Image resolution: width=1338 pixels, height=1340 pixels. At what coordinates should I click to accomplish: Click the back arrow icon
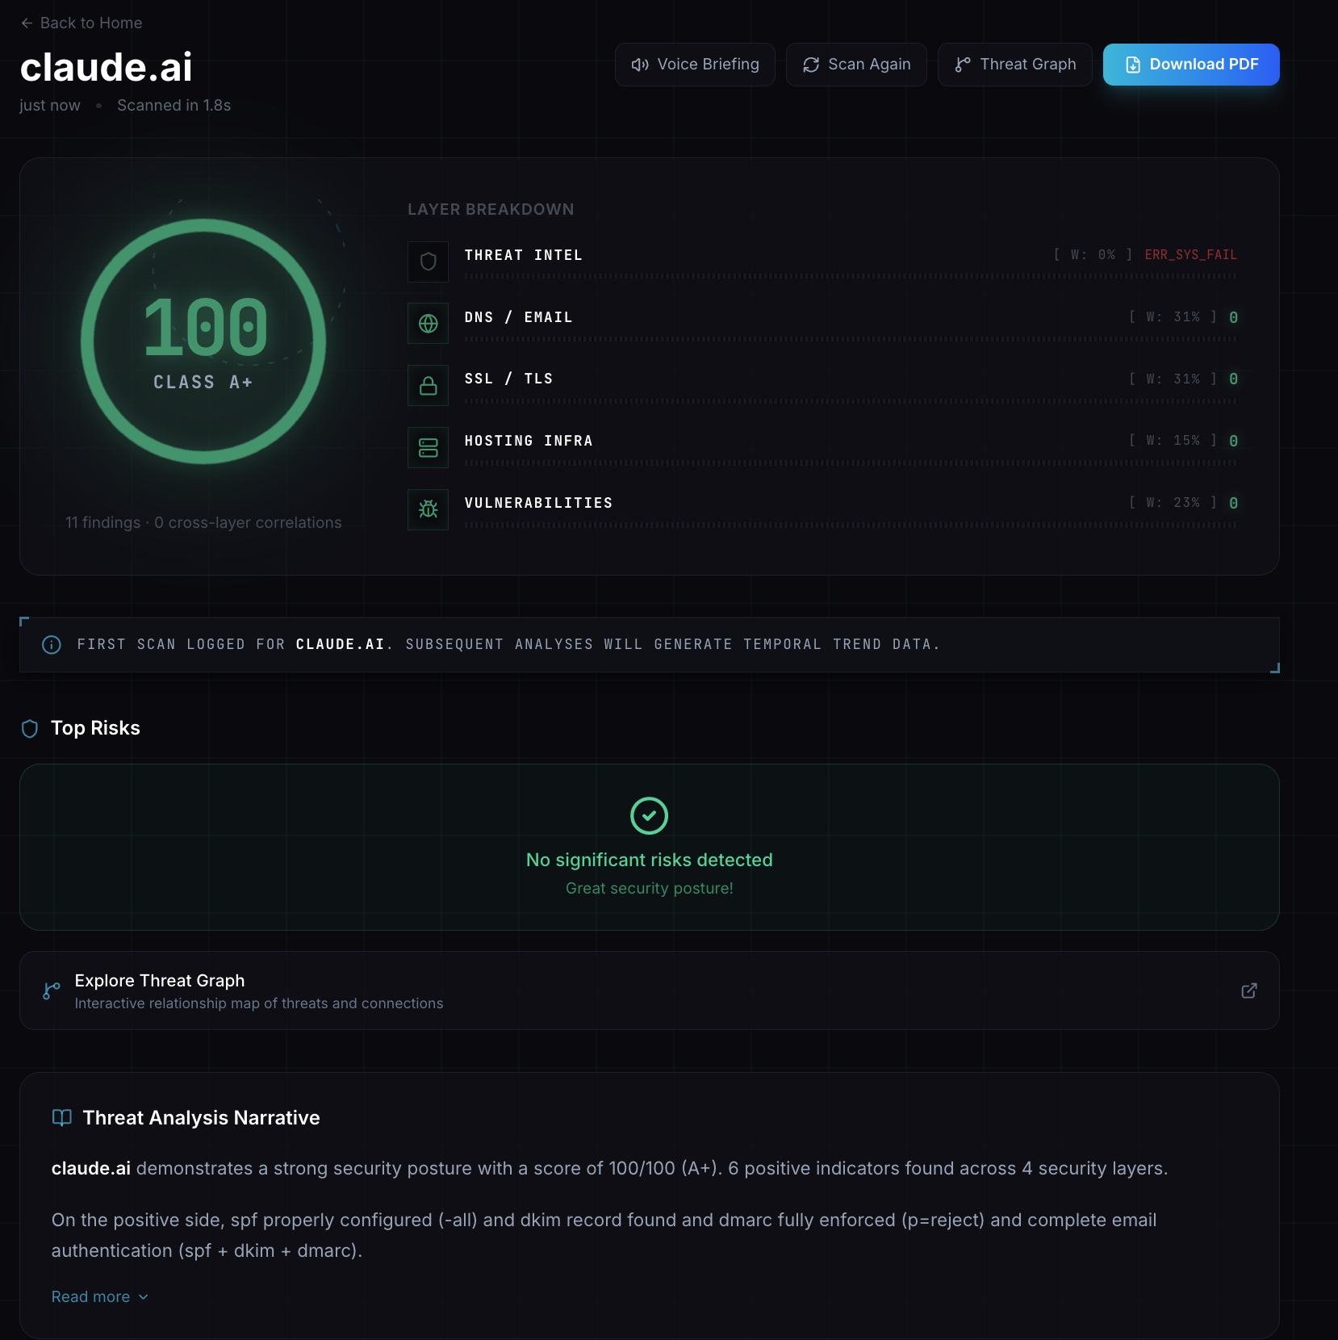point(27,23)
